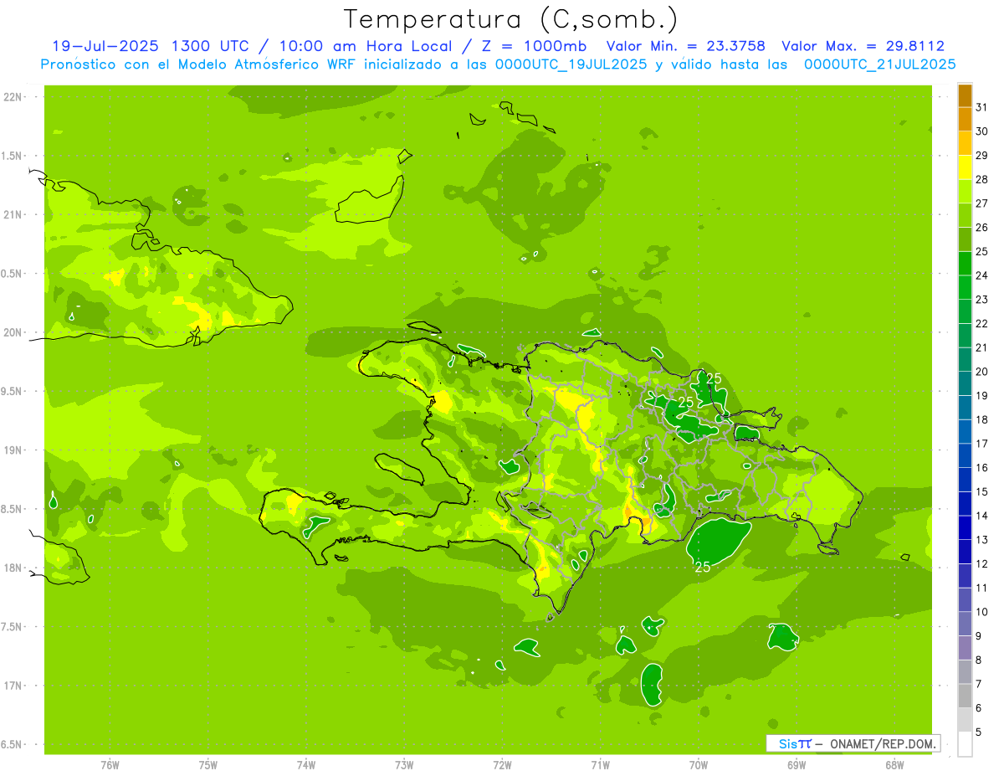Click the legend value label 28
This screenshot has height=776, width=1004.
[982, 179]
